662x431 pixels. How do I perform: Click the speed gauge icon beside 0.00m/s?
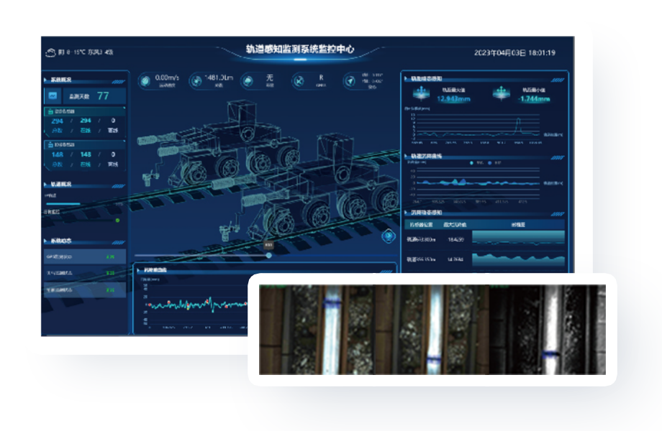(x=145, y=80)
